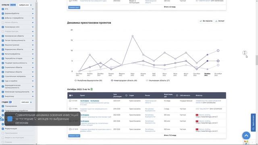Sort by the Проект column header

(x=82, y=95)
